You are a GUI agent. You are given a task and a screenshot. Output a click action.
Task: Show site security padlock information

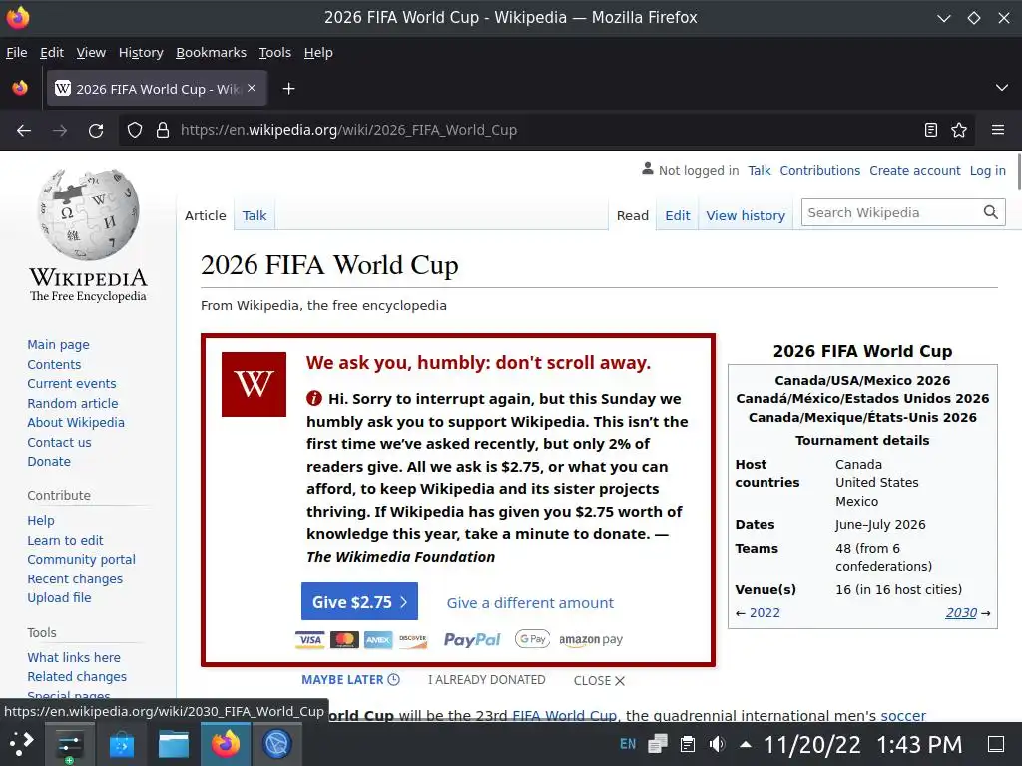(x=163, y=130)
